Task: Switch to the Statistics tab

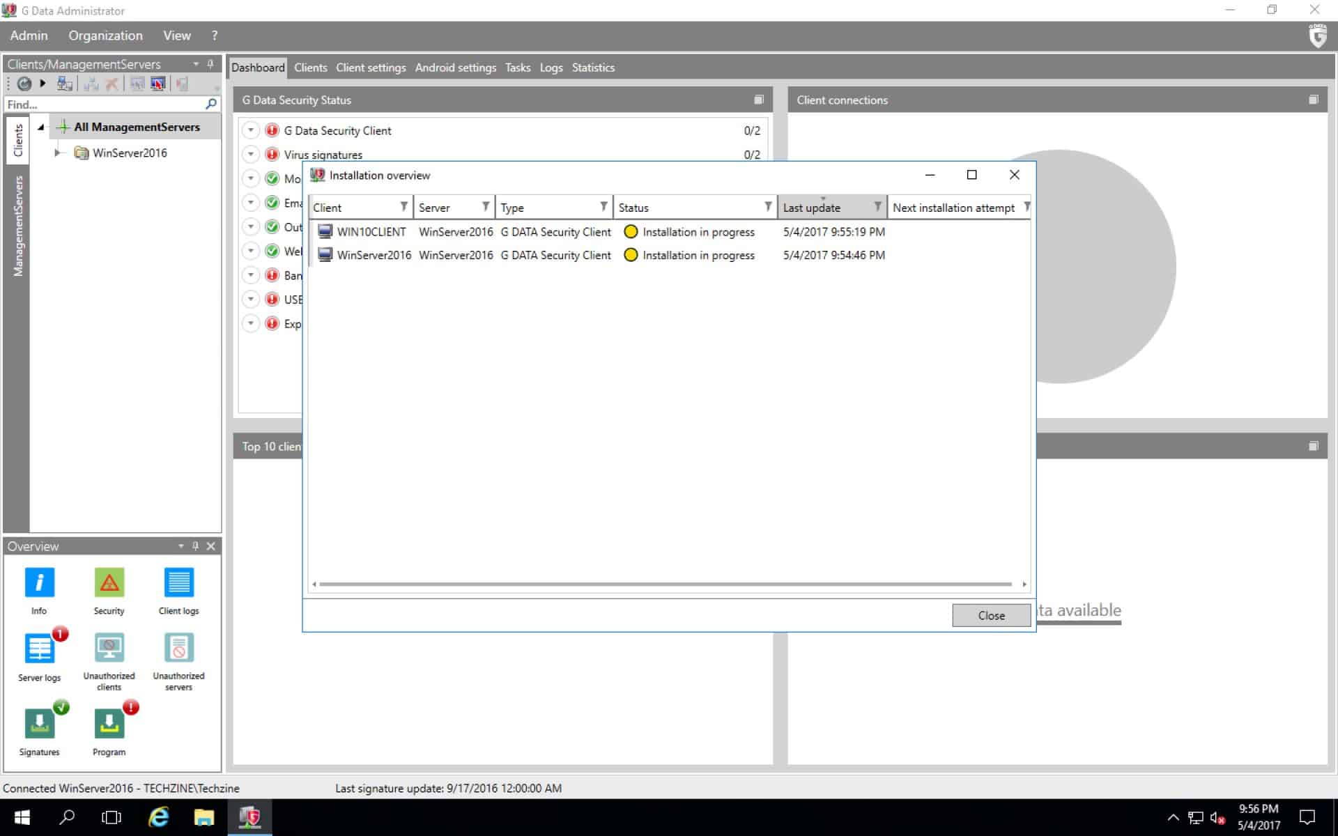Action: 593,68
